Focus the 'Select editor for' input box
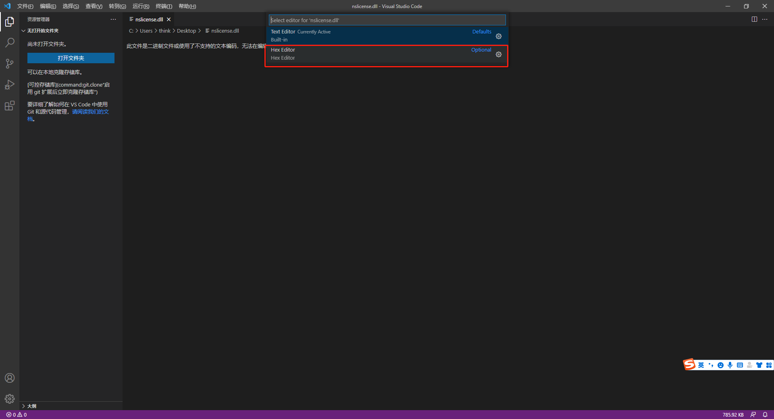This screenshot has width=774, height=419. [387, 20]
